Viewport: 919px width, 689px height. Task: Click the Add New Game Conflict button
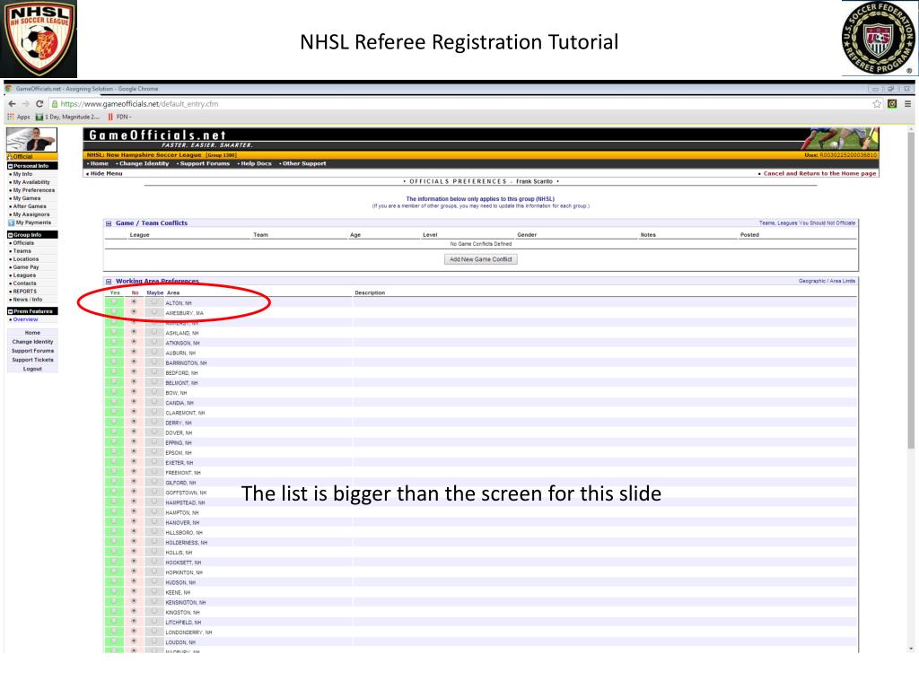coord(481,259)
